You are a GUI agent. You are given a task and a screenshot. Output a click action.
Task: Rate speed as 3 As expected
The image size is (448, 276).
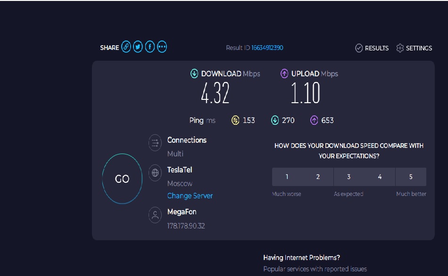coord(349,177)
